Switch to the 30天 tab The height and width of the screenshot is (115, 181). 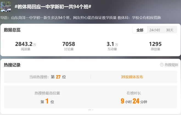click(x=170, y=30)
